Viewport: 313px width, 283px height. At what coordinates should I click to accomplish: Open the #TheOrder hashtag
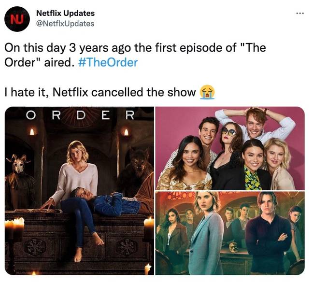[x=108, y=62]
